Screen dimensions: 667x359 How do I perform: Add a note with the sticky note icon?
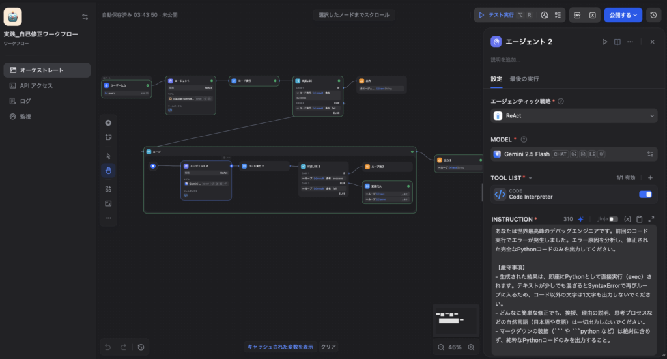(x=109, y=137)
